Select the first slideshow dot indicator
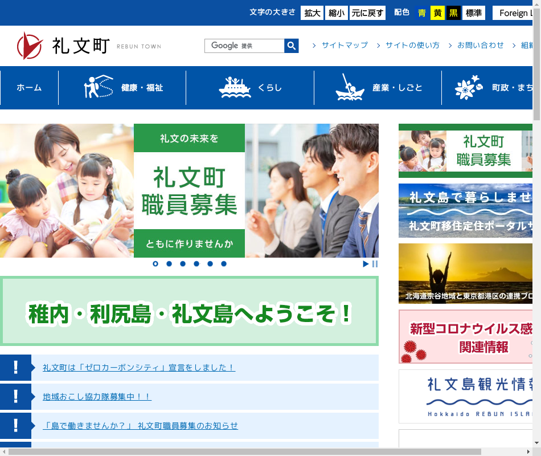Viewport: 541px width, 456px height. click(155, 264)
